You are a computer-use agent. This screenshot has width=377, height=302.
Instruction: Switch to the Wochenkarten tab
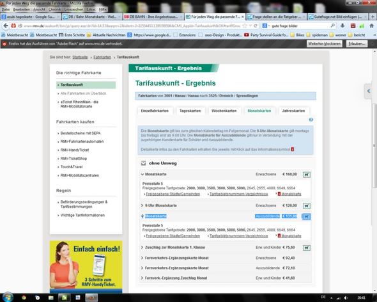coord(224,111)
